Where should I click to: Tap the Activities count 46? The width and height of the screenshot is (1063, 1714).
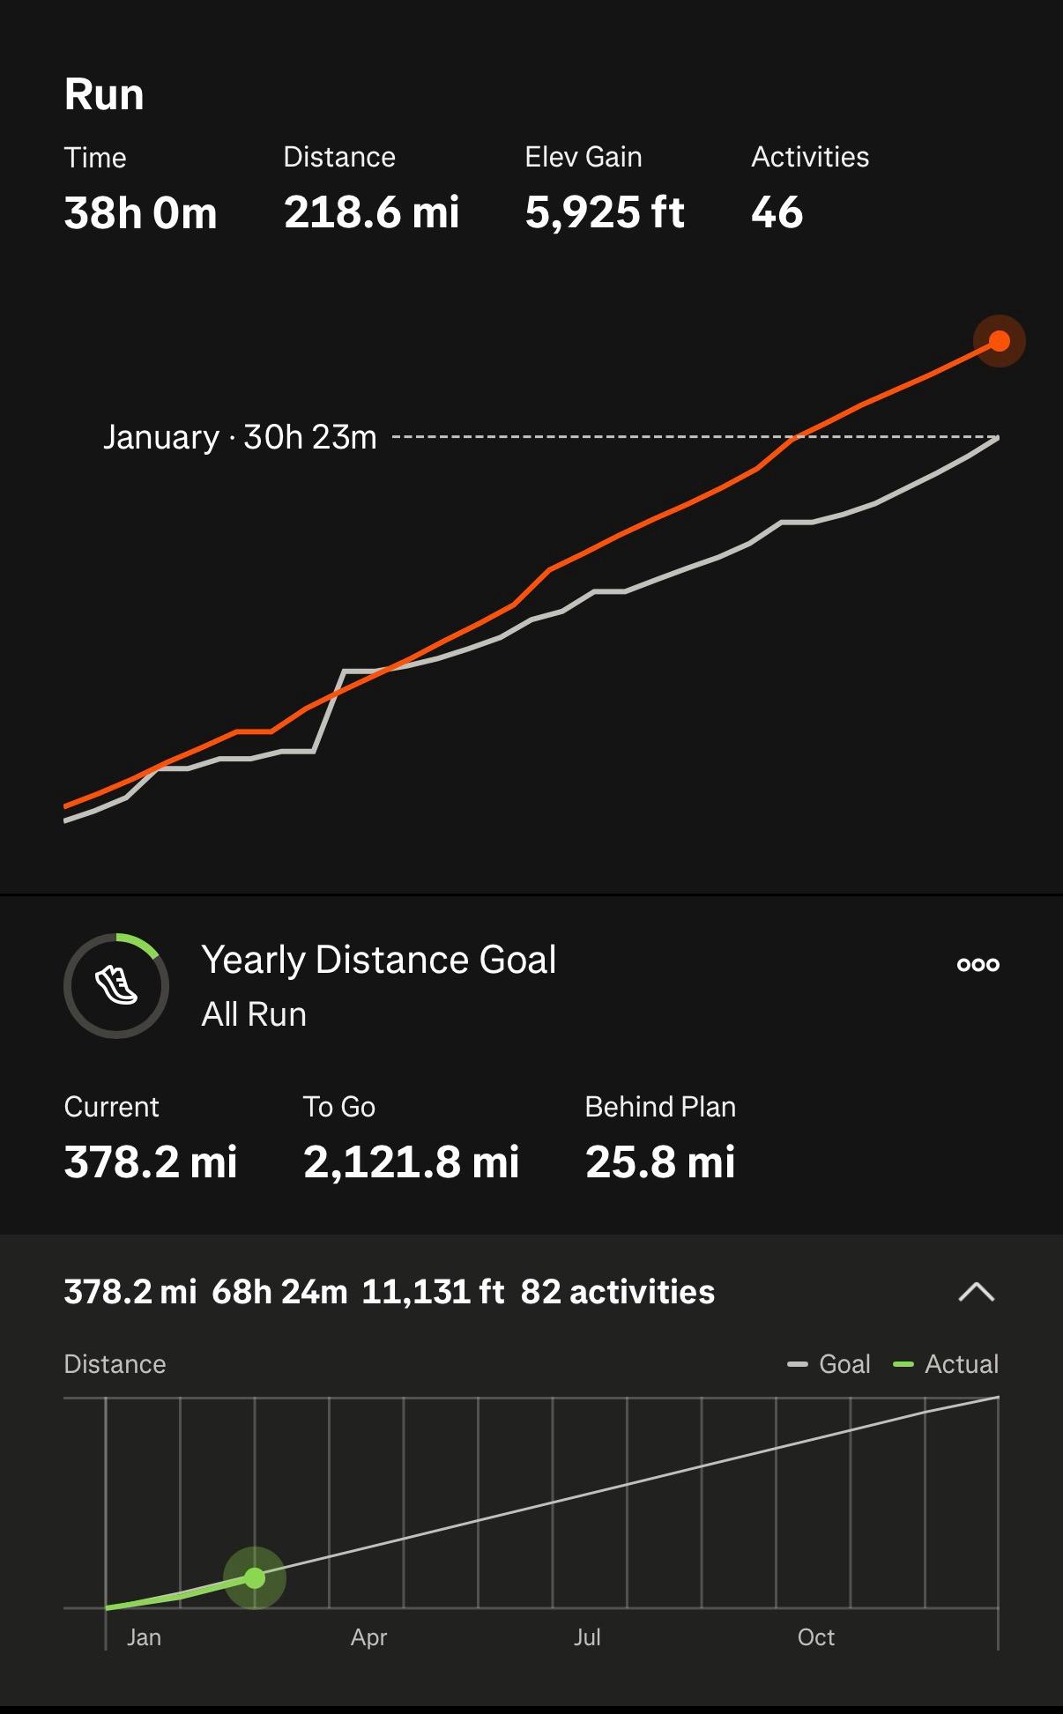(x=777, y=212)
